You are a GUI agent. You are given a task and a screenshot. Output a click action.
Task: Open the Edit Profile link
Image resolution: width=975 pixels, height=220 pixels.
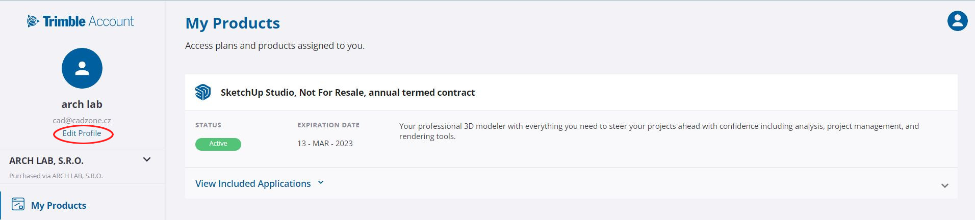coord(82,133)
